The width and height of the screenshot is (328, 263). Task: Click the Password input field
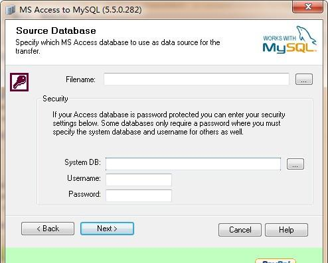point(139,195)
